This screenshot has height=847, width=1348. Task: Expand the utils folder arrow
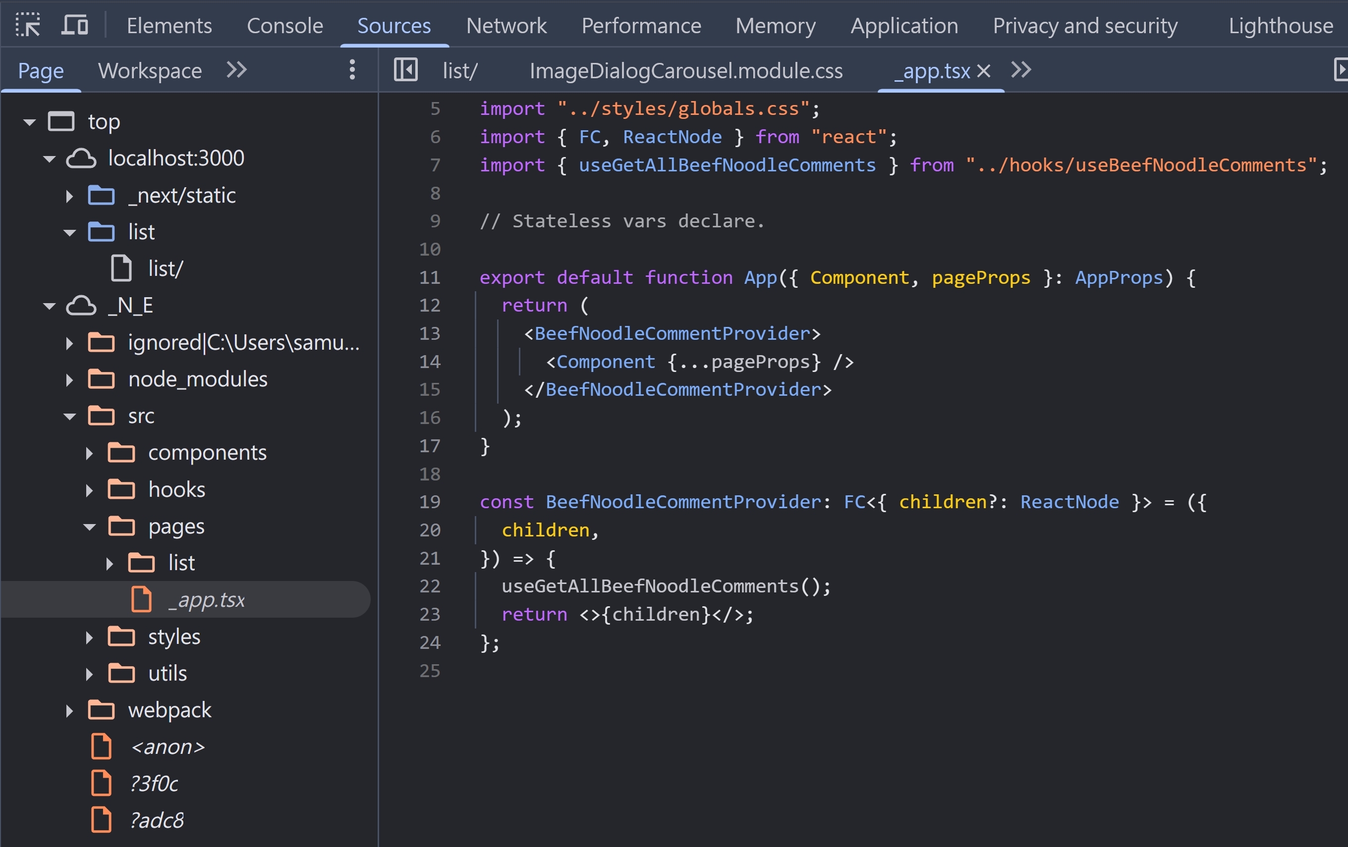click(x=90, y=674)
